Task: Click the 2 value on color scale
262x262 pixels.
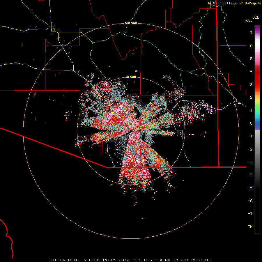Action: pos(251,98)
